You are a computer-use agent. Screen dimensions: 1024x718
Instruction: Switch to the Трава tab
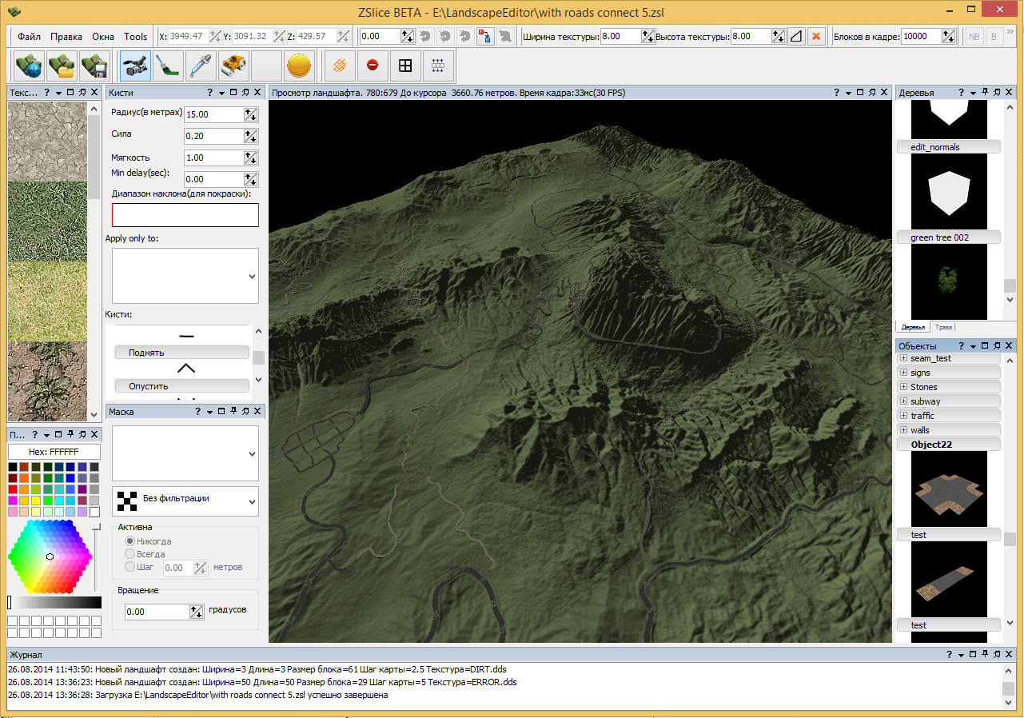point(944,327)
